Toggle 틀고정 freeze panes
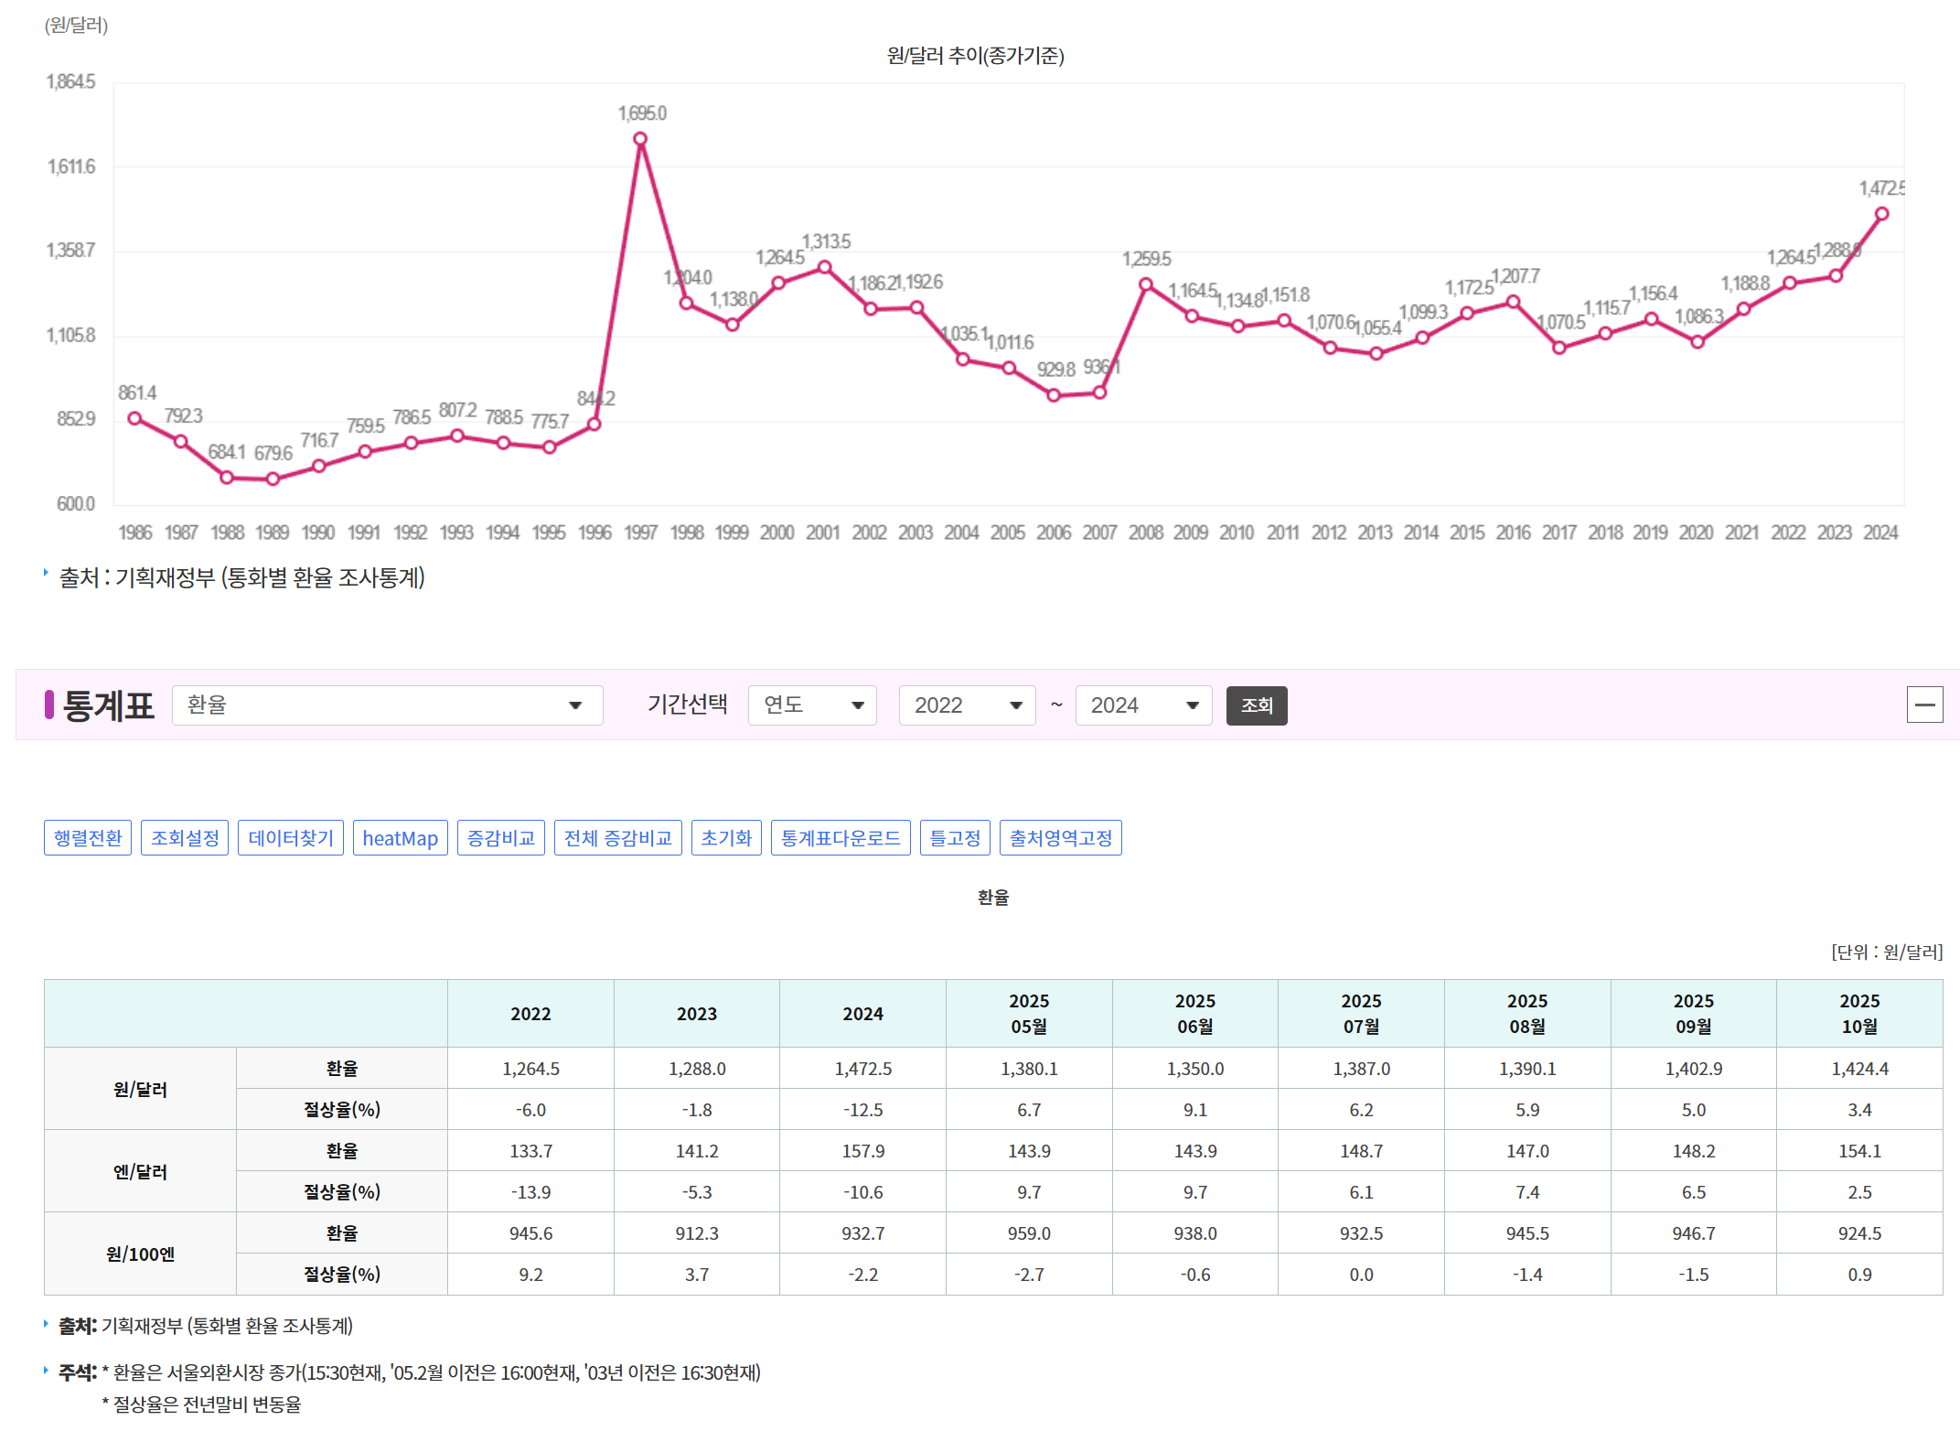 click(955, 838)
